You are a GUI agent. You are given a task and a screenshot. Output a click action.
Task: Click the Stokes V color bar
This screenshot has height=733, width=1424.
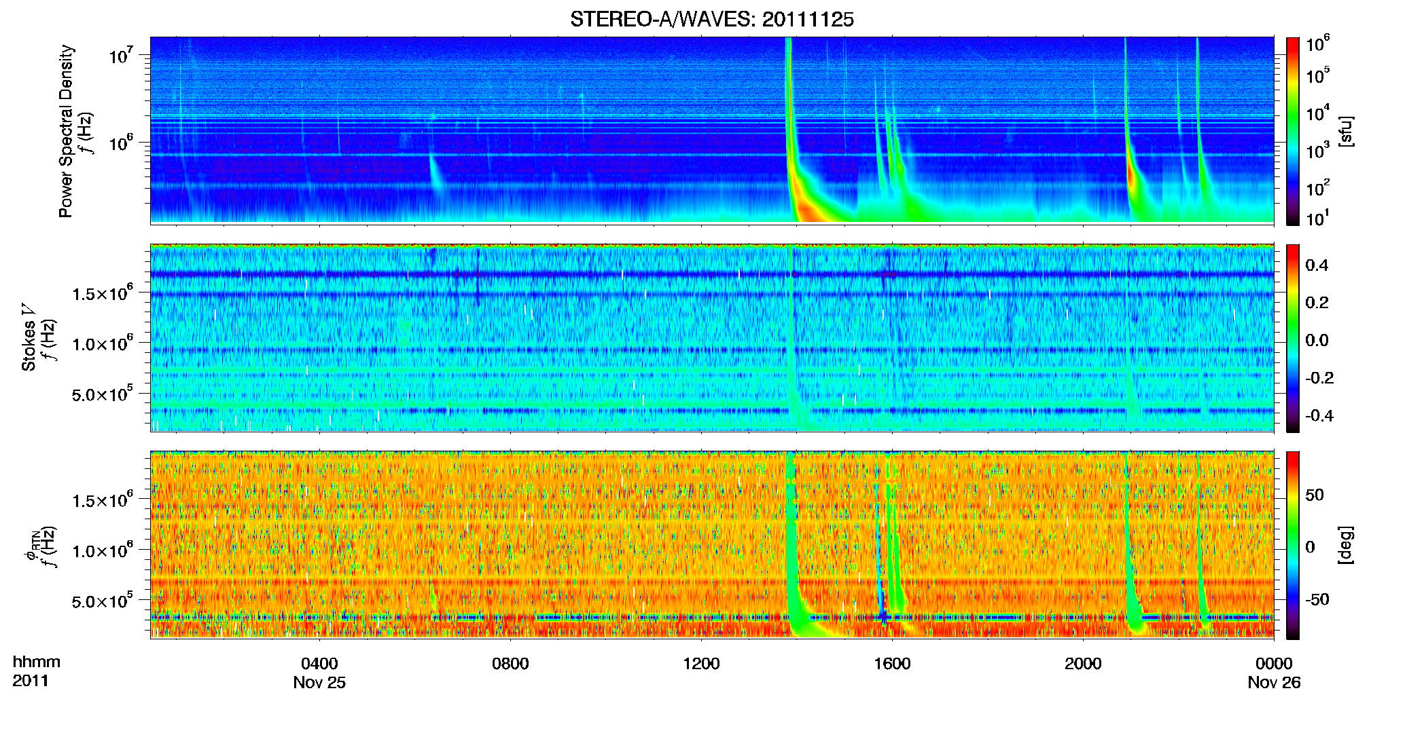(x=1293, y=338)
